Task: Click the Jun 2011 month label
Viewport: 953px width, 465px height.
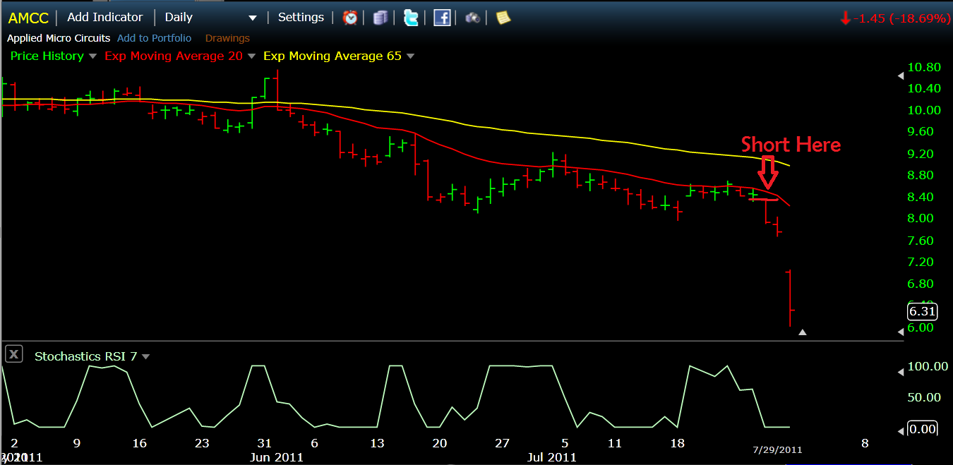Action: pos(276,457)
